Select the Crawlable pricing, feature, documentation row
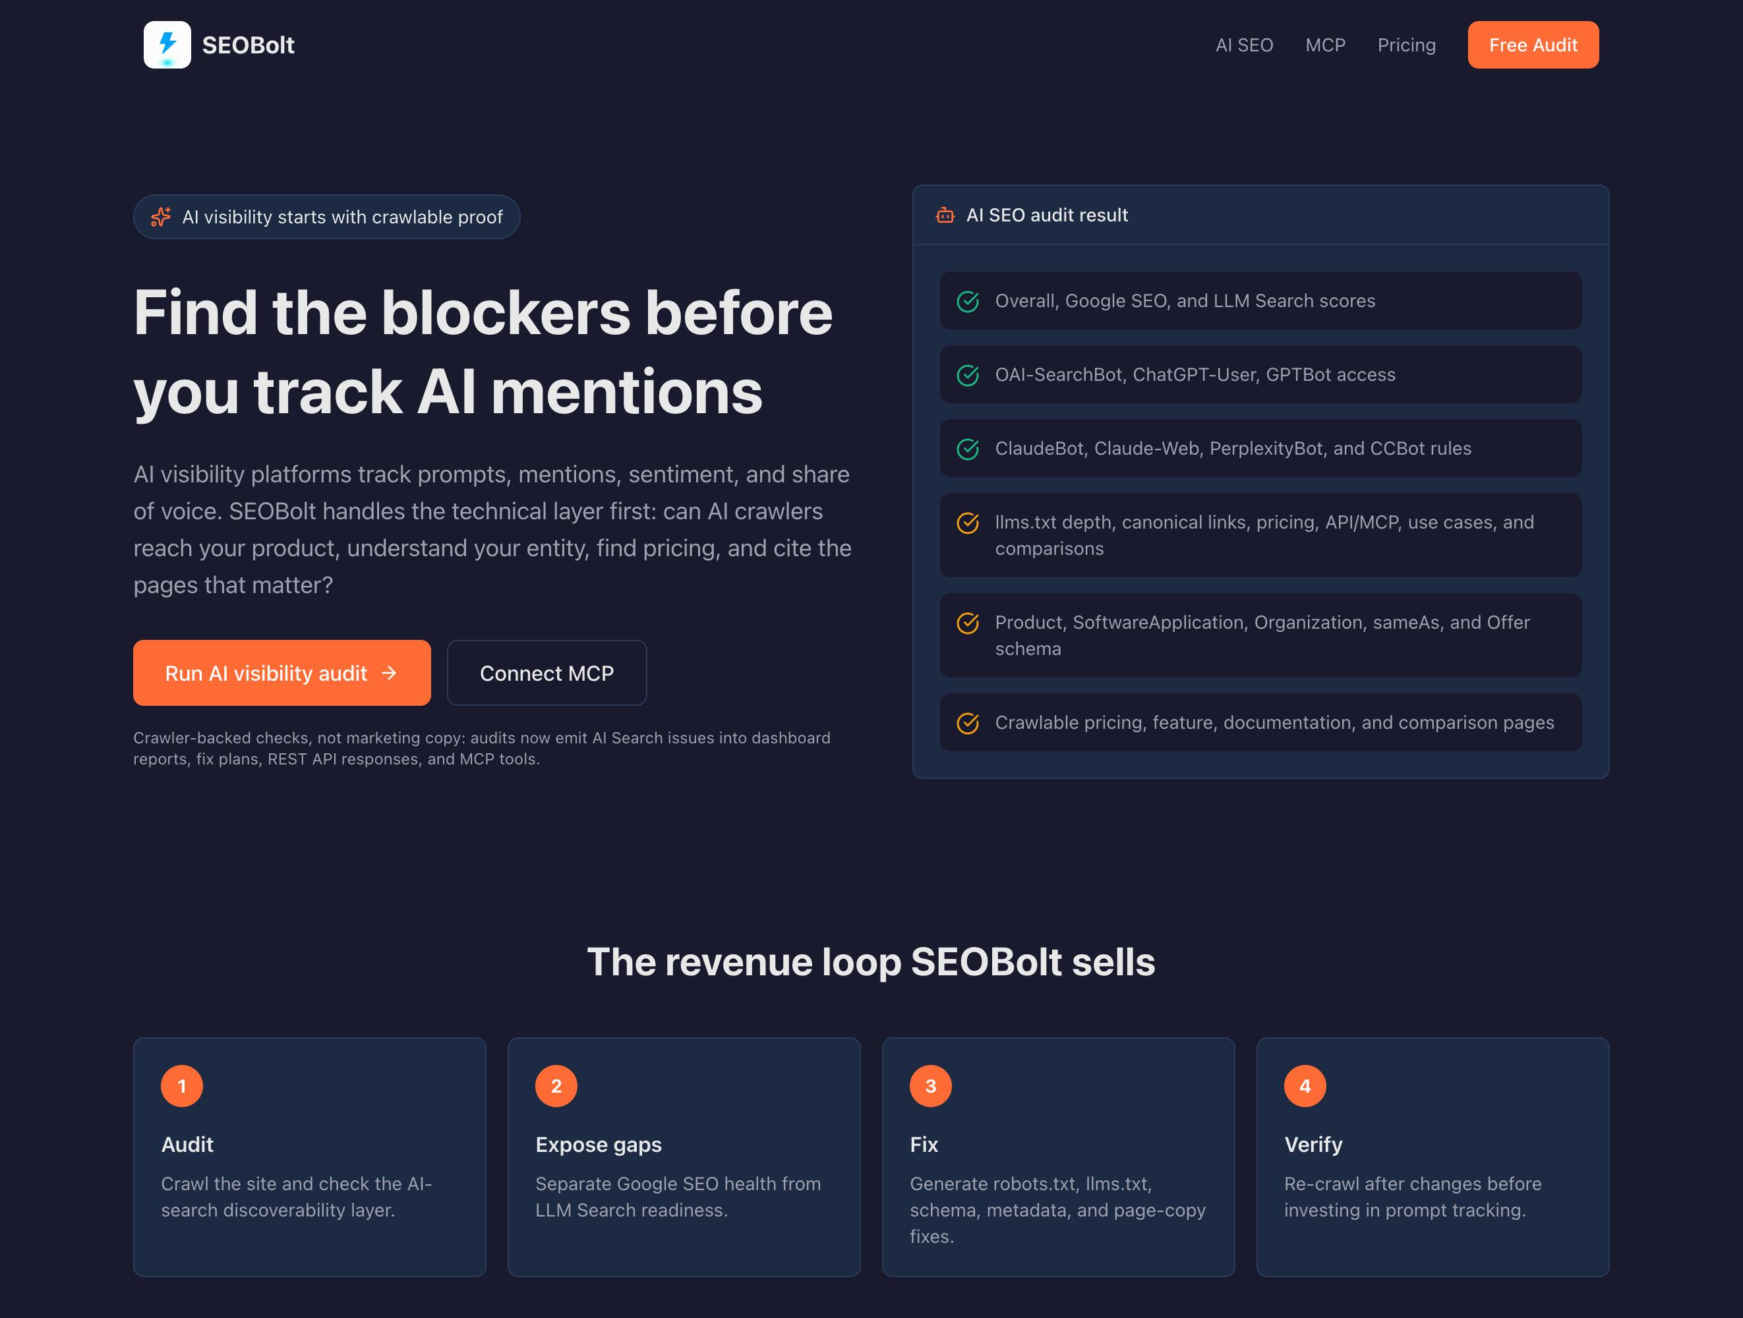Viewport: 1743px width, 1318px height. (x=1260, y=722)
